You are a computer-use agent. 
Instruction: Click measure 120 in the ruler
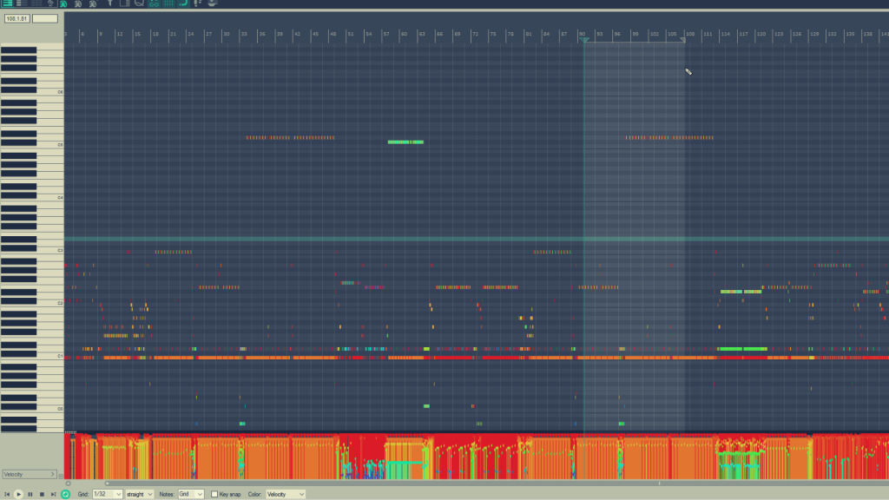[761, 34]
